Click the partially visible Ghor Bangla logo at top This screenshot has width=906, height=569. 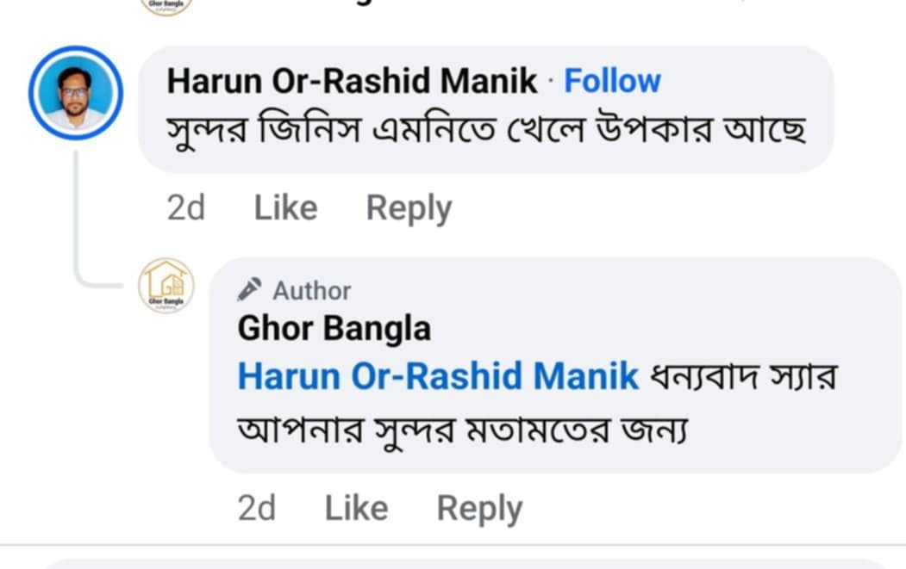tap(166, 5)
